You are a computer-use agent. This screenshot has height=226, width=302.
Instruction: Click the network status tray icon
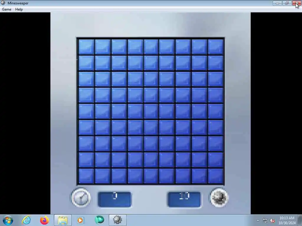coord(265,221)
